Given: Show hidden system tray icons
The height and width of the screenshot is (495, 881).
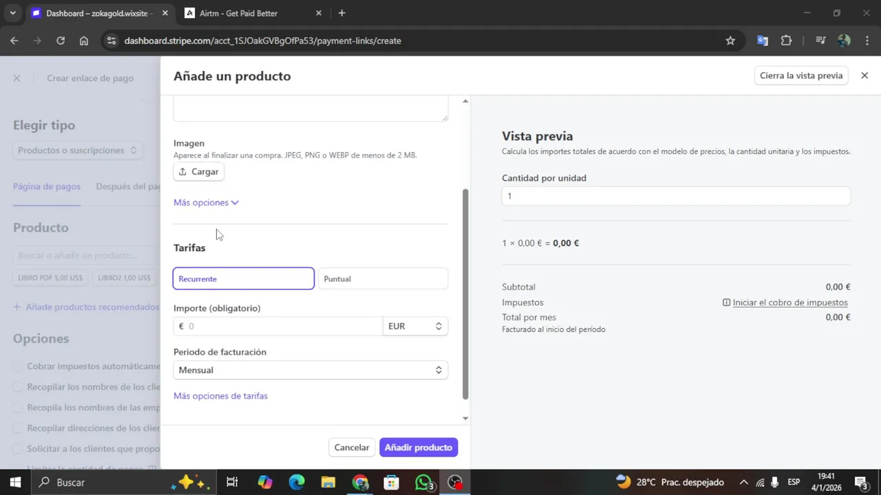Looking at the screenshot, I should (x=743, y=483).
